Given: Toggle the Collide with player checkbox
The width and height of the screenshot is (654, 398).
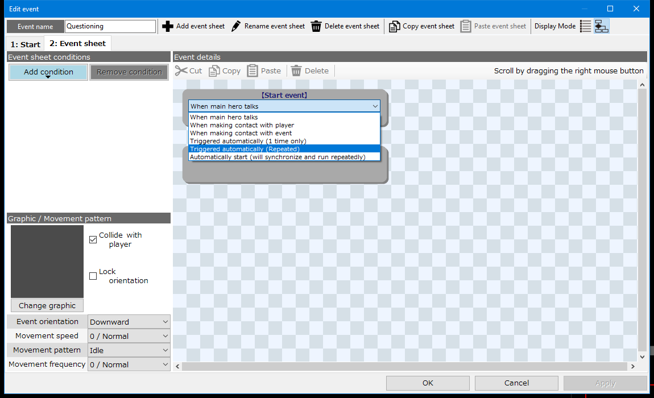Looking at the screenshot, I should (x=93, y=239).
